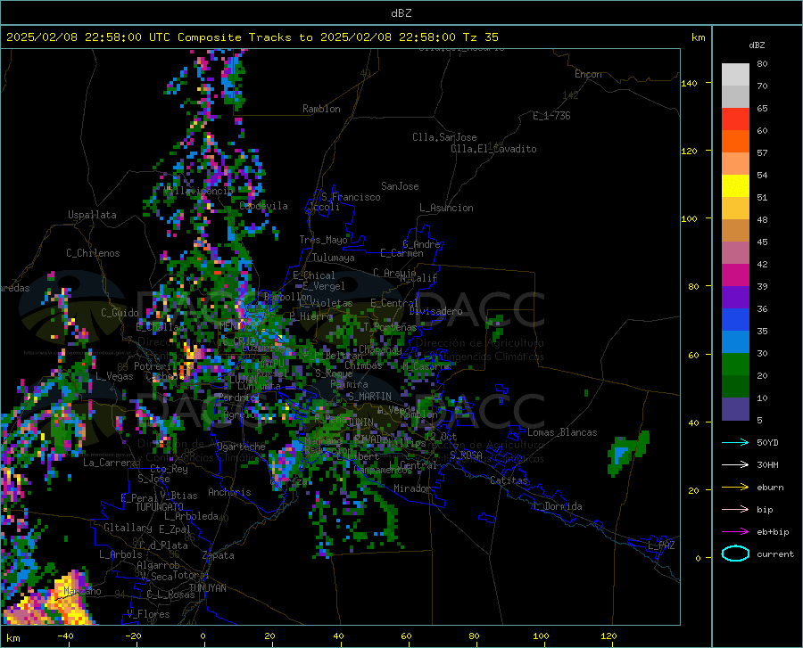Click the 'Clla.El_Cavadito' map label
This screenshot has height=648, width=803.
tap(493, 149)
